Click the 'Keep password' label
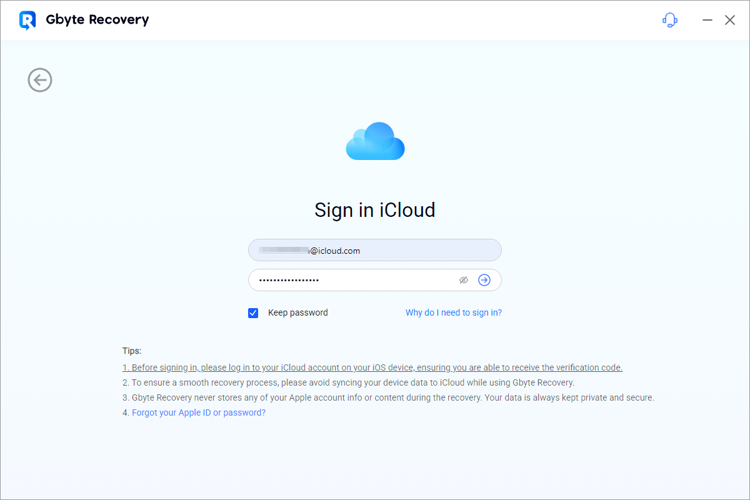Image resolution: width=750 pixels, height=500 pixels. pyautogui.click(x=298, y=312)
